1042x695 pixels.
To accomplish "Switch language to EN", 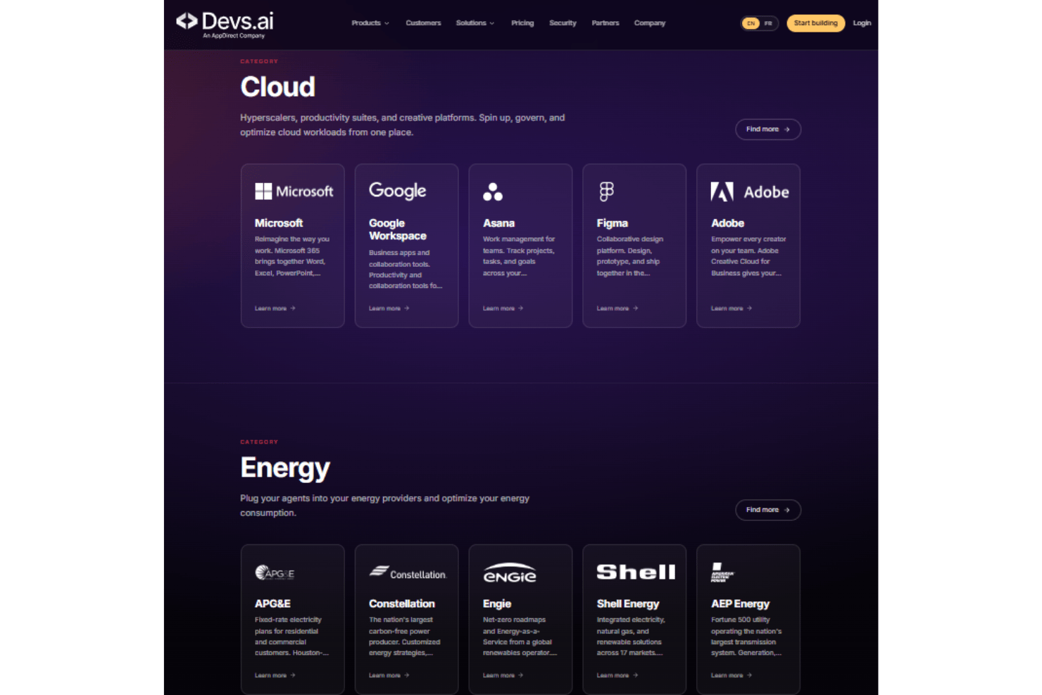I will 751,23.
